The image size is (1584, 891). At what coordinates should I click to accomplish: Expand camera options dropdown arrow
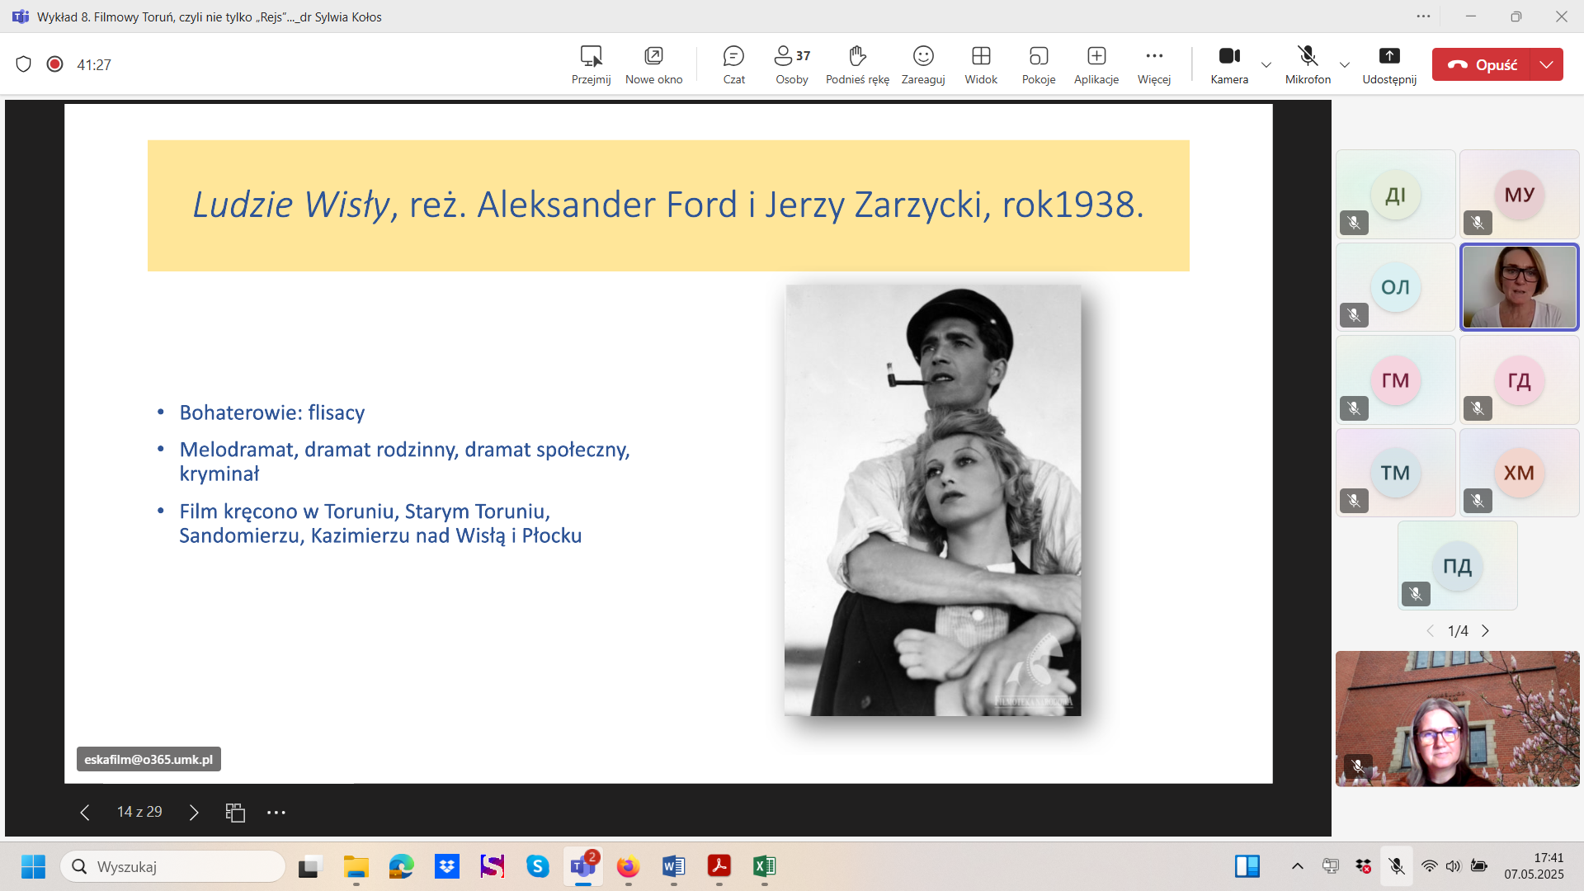point(1266,64)
